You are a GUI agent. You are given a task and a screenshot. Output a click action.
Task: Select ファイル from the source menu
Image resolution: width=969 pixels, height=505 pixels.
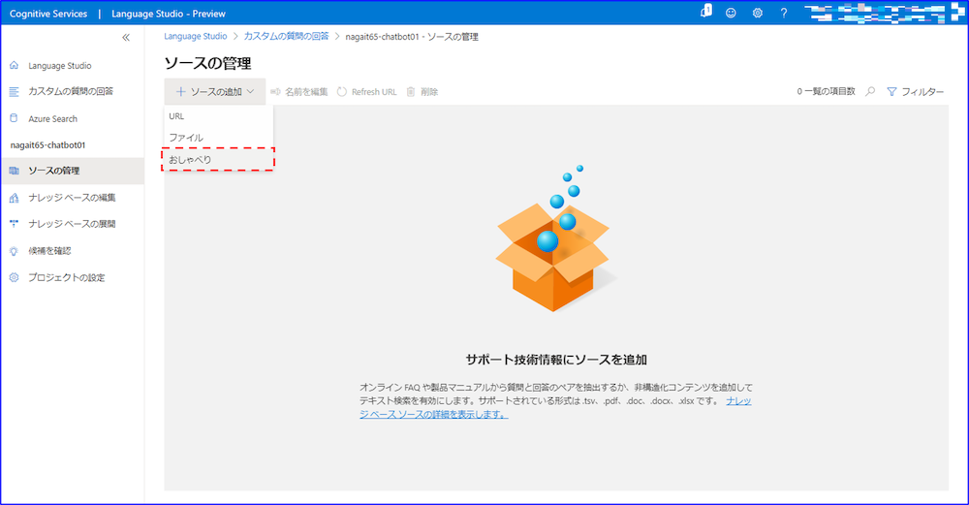pyautogui.click(x=218, y=138)
